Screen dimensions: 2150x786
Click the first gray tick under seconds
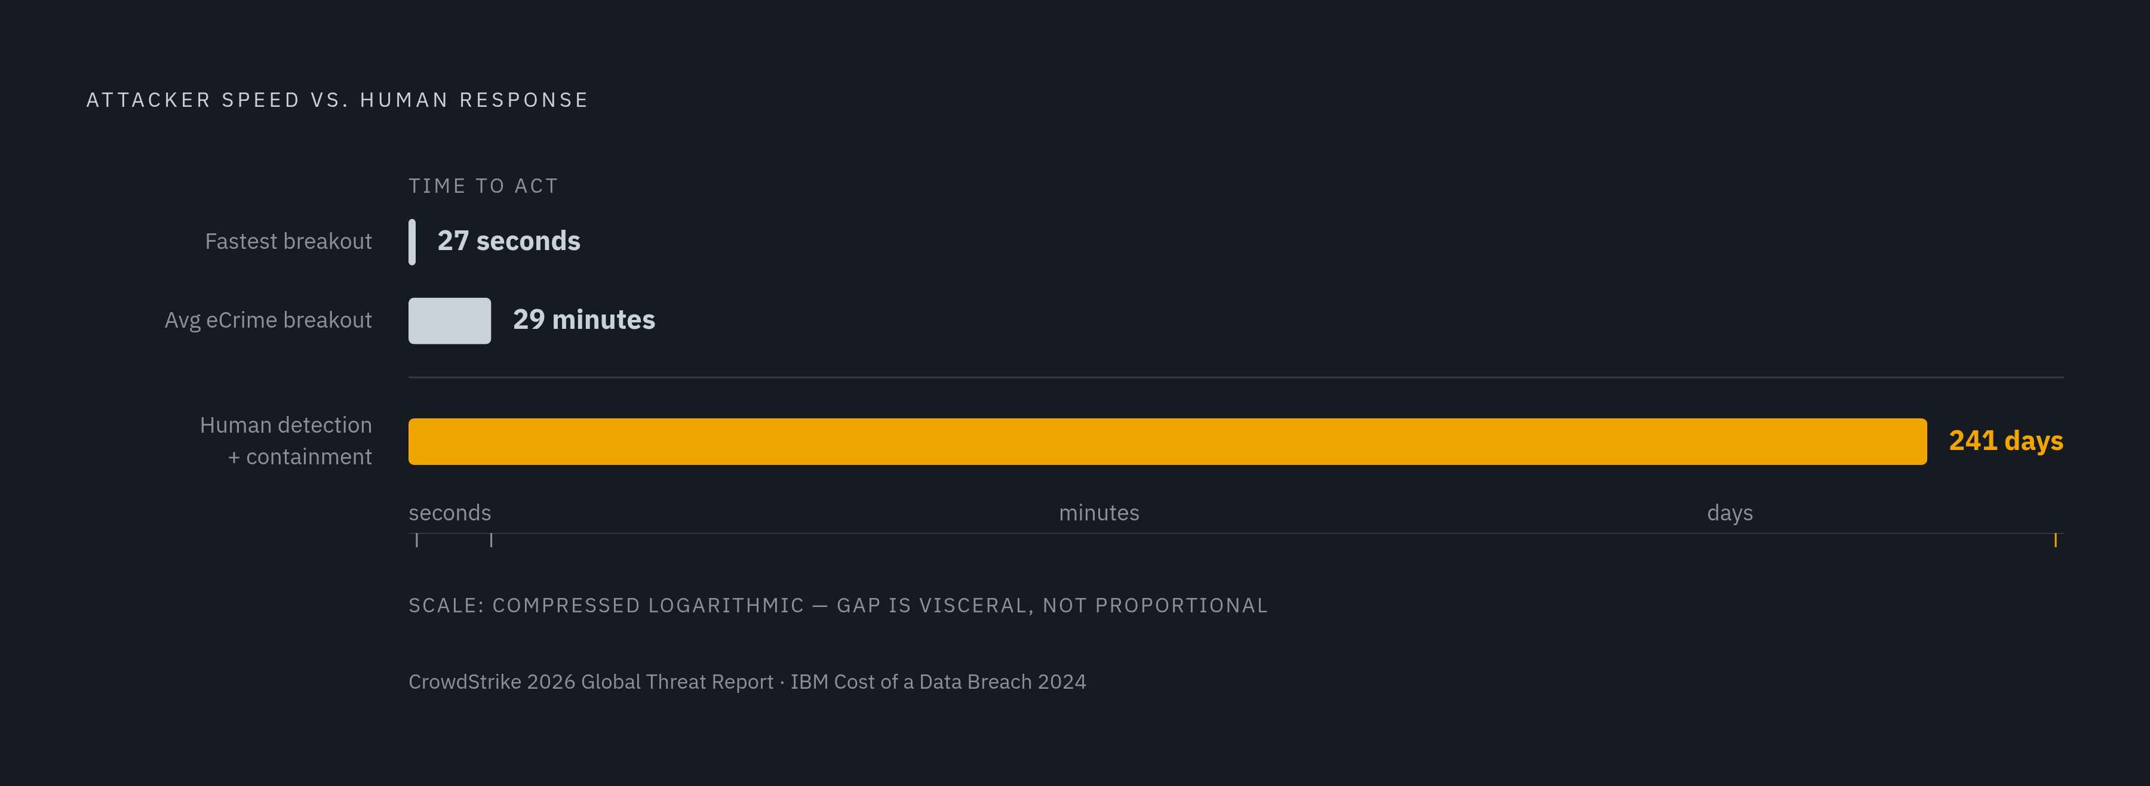coord(416,541)
